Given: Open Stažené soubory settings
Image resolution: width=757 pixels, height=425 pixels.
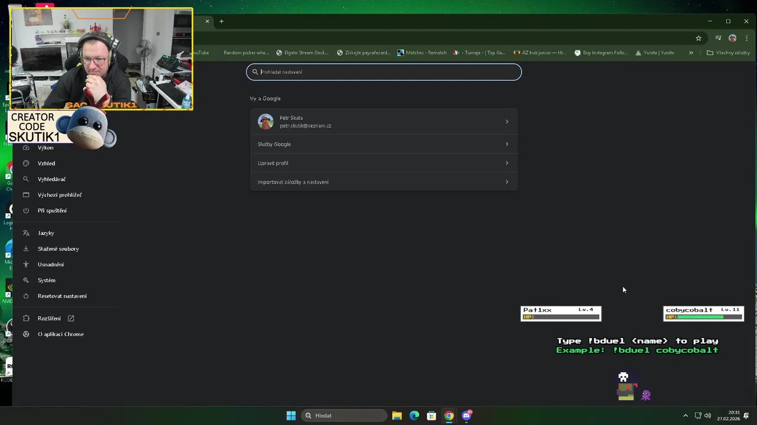Looking at the screenshot, I should pos(58,249).
